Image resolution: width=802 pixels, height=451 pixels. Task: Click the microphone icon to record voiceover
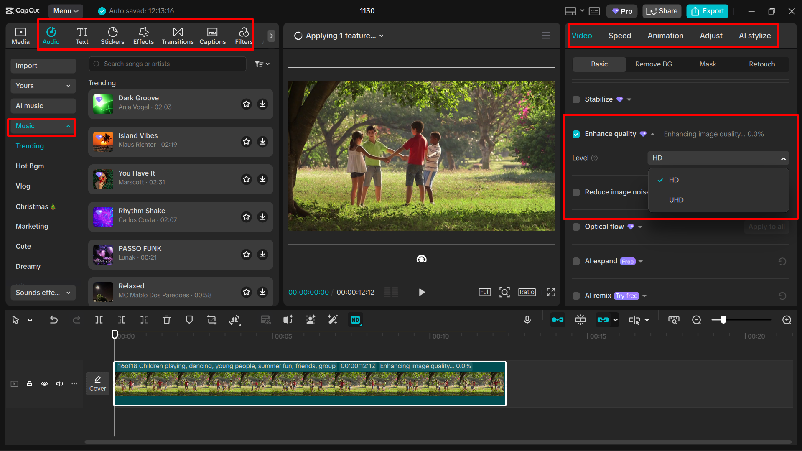pos(527,319)
